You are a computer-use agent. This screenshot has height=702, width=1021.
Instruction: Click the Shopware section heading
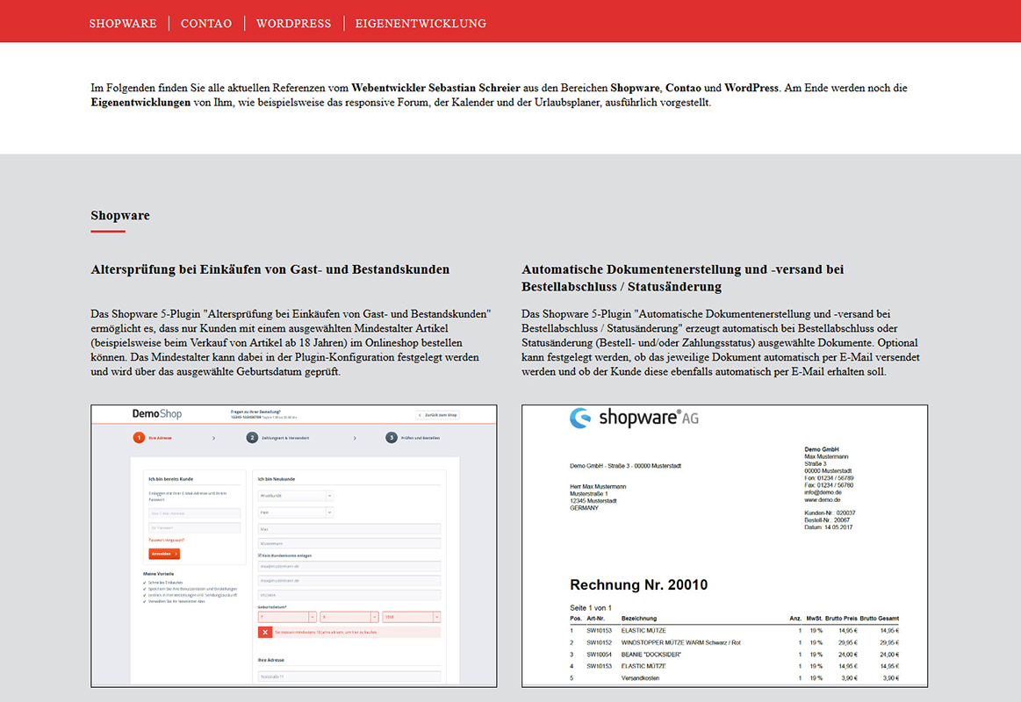tap(120, 215)
